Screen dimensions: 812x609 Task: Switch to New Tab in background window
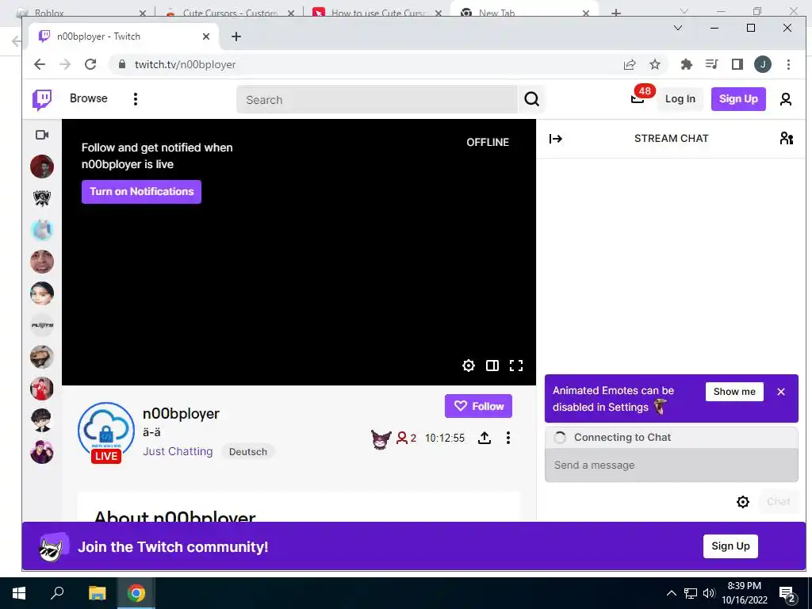point(524,11)
